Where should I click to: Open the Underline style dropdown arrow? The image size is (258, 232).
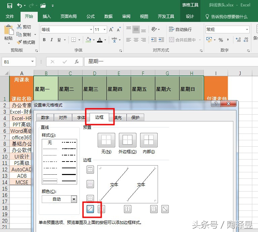65,40
